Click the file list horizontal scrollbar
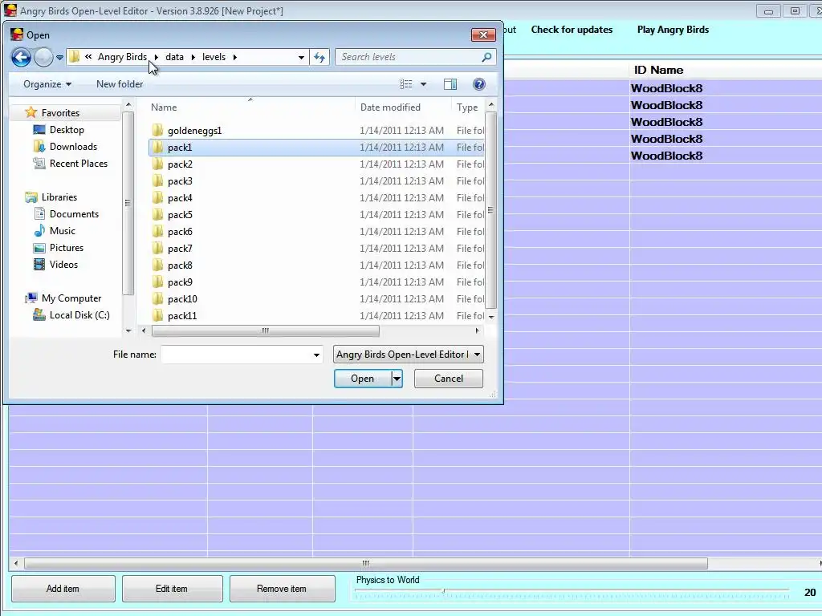Screen dimensions: 822x616 tap(265, 330)
